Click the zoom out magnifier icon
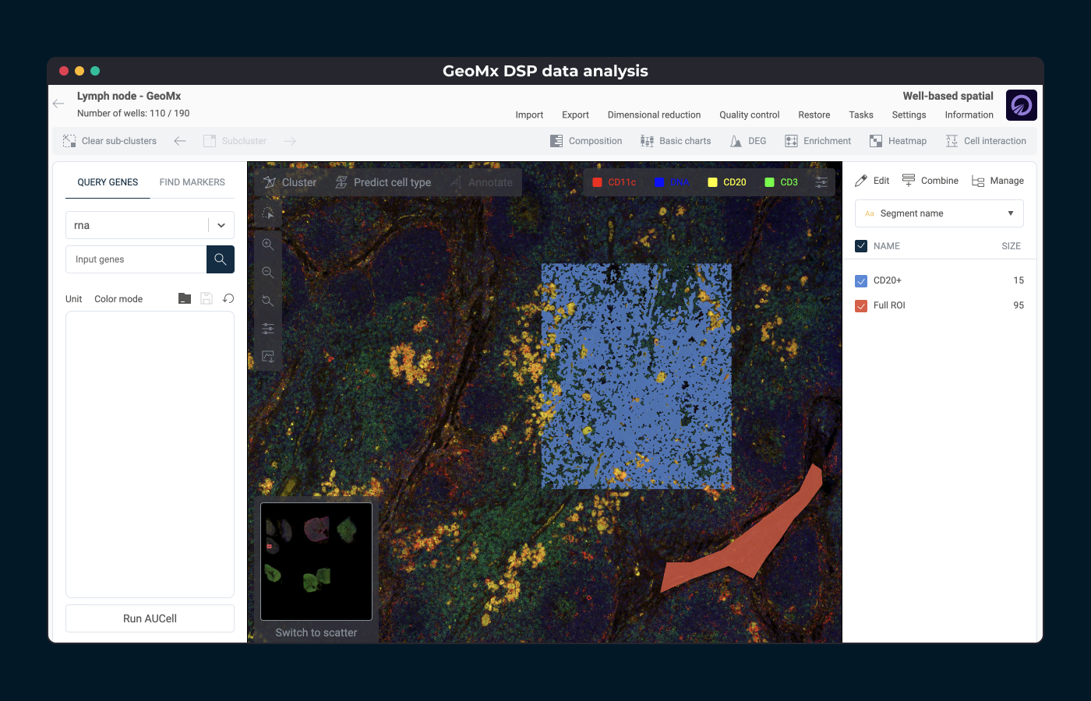 (268, 273)
